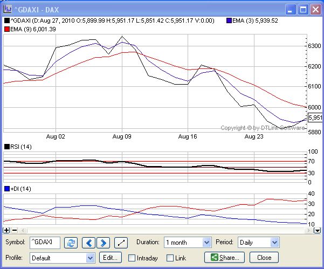Click the EMA (9) 6,001.39 legend text
324x269 pixels.
[33, 29]
